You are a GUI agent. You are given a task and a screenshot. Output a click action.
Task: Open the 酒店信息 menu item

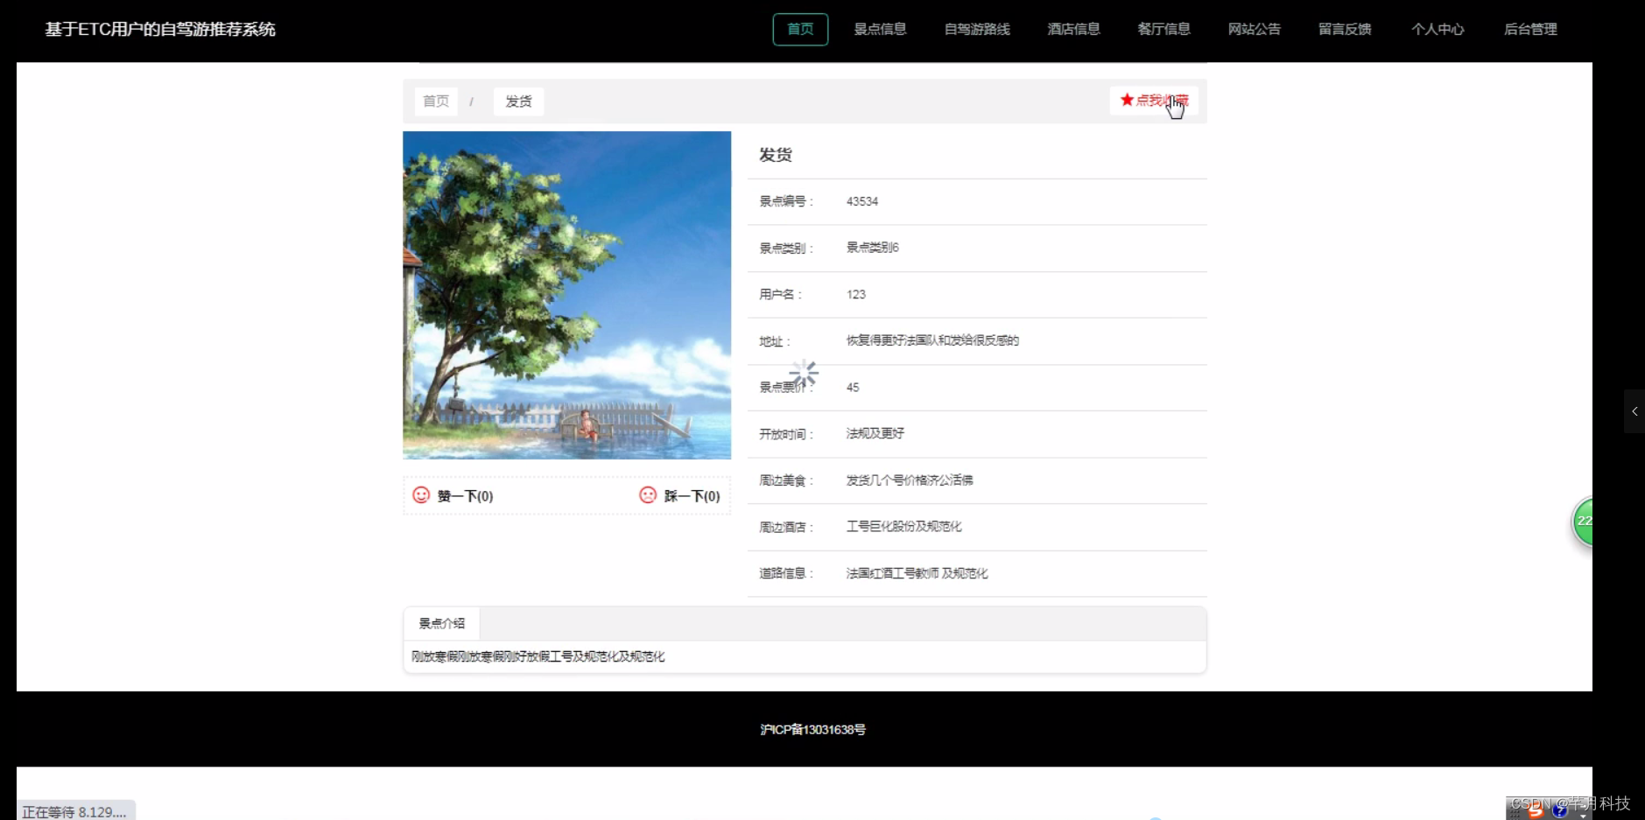[x=1072, y=29]
